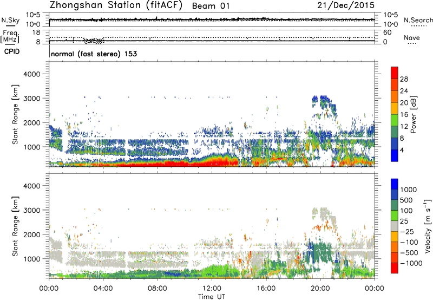Pick the red bottom segment of Velocity colorbar
Image resolution: width=433 pixels, height=300 pixels.
click(395, 268)
